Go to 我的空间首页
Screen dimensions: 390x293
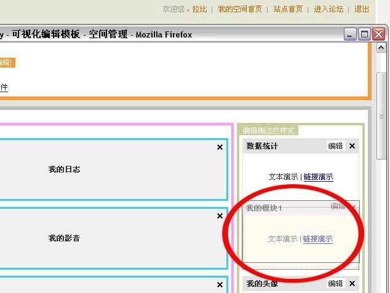coord(240,9)
